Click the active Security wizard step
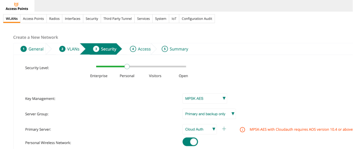This screenshot has height=149, width=354. [105, 49]
